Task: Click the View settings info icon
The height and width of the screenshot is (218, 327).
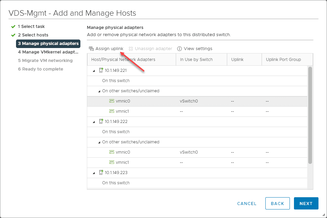Action: pos(180,49)
